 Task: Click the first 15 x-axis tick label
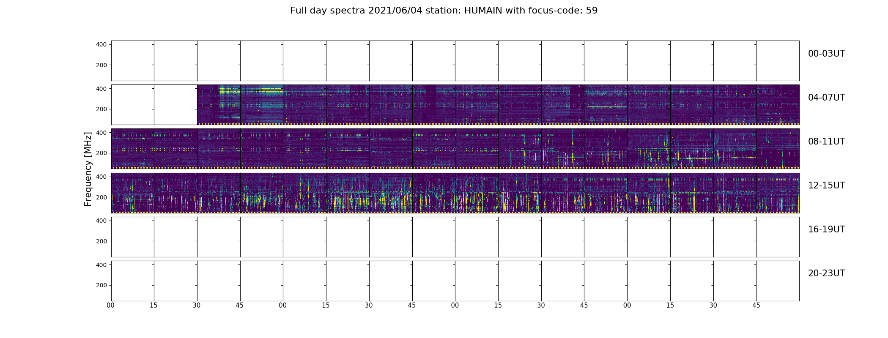[x=153, y=305]
